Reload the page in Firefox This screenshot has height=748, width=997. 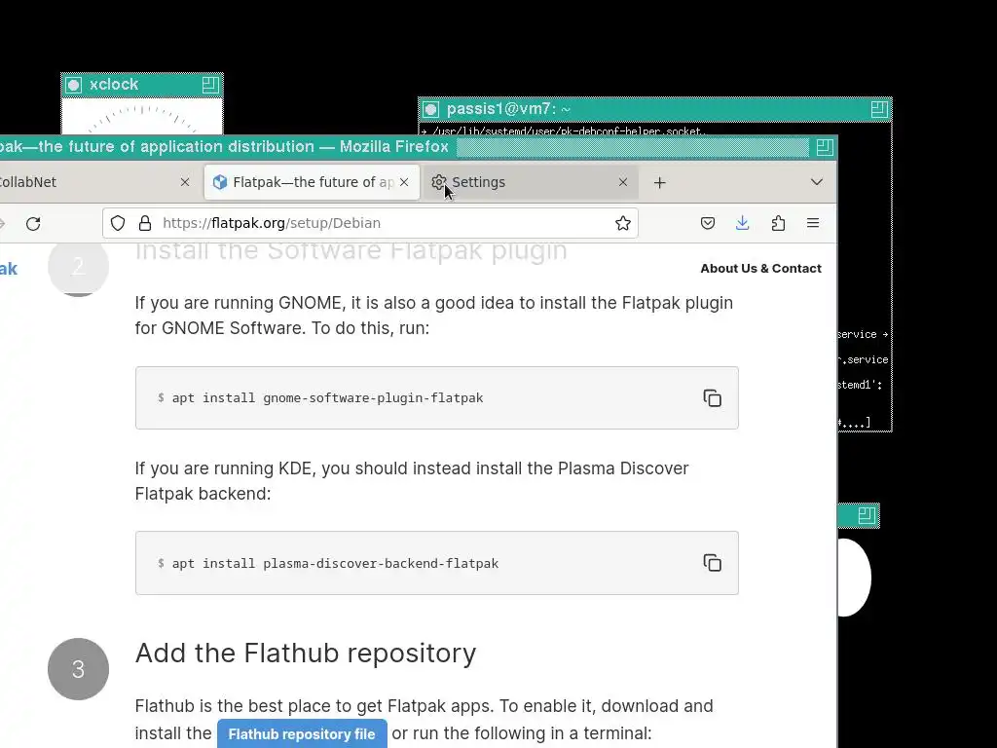tap(33, 223)
